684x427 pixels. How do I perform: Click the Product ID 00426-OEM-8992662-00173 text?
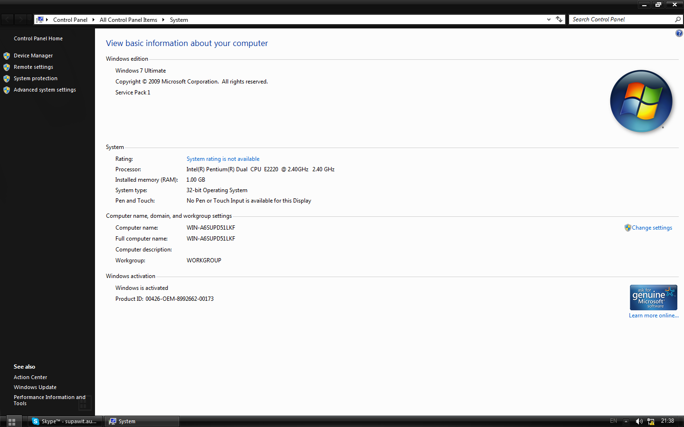(164, 299)
